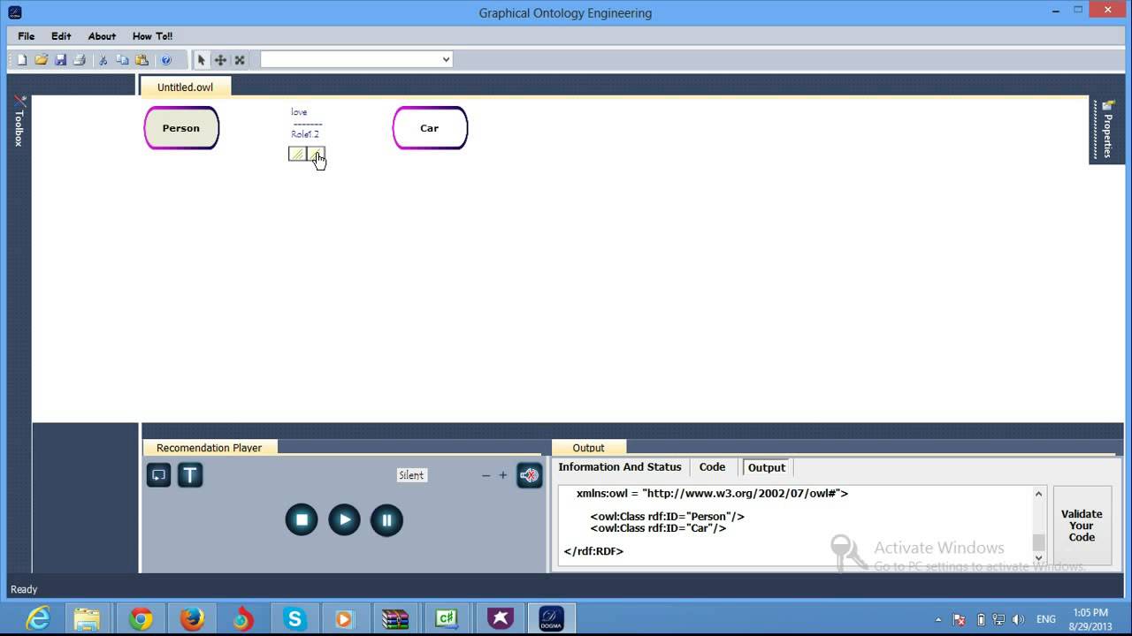Viewport: 1132px width, 636px height.
Task: Open the File menu
Action: coord(27,36)
